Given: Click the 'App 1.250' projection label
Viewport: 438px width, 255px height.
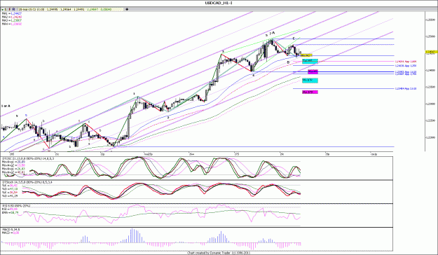Looking at the screenshot, I should tap(406, 66).
